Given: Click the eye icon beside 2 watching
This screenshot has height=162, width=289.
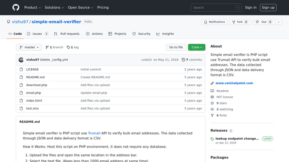Looking at the screenshot, I should pos(212,109).
